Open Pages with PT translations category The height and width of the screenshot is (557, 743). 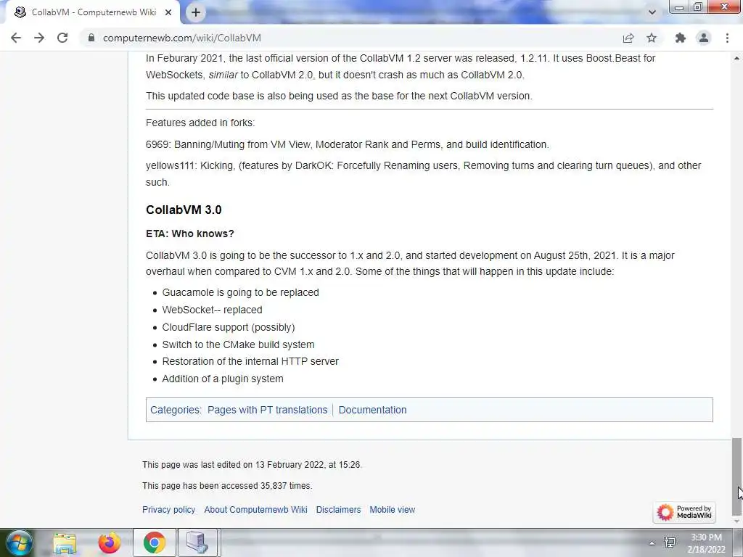pos(267,410)
